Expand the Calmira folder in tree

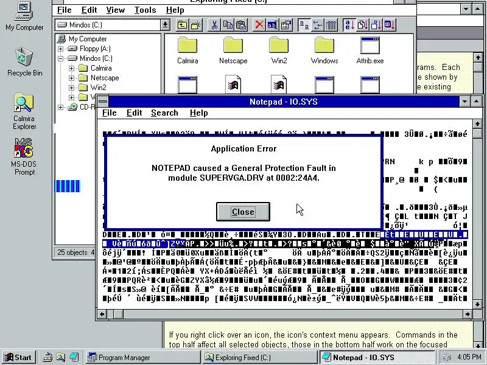click(x=71, y=68)
